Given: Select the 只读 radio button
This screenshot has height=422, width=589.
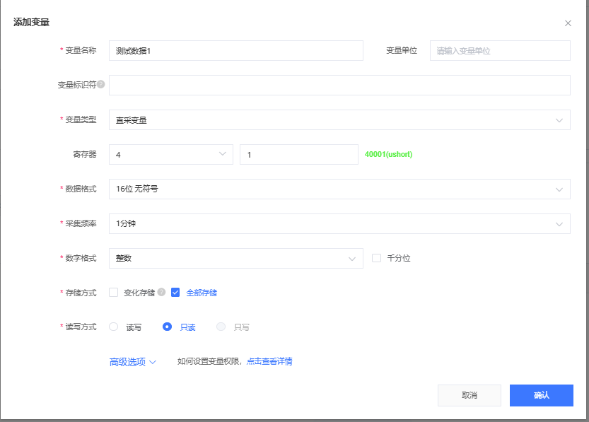Looking at the screenshot, I should [168, 327].
